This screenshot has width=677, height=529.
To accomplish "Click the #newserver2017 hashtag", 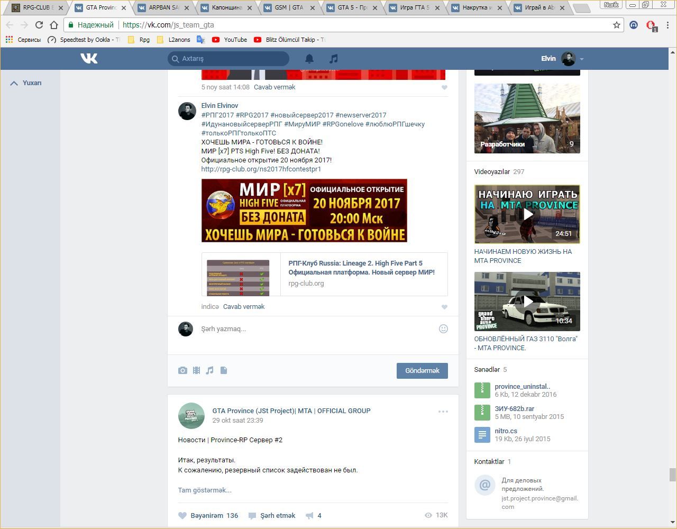I will [x=361, y=115].
